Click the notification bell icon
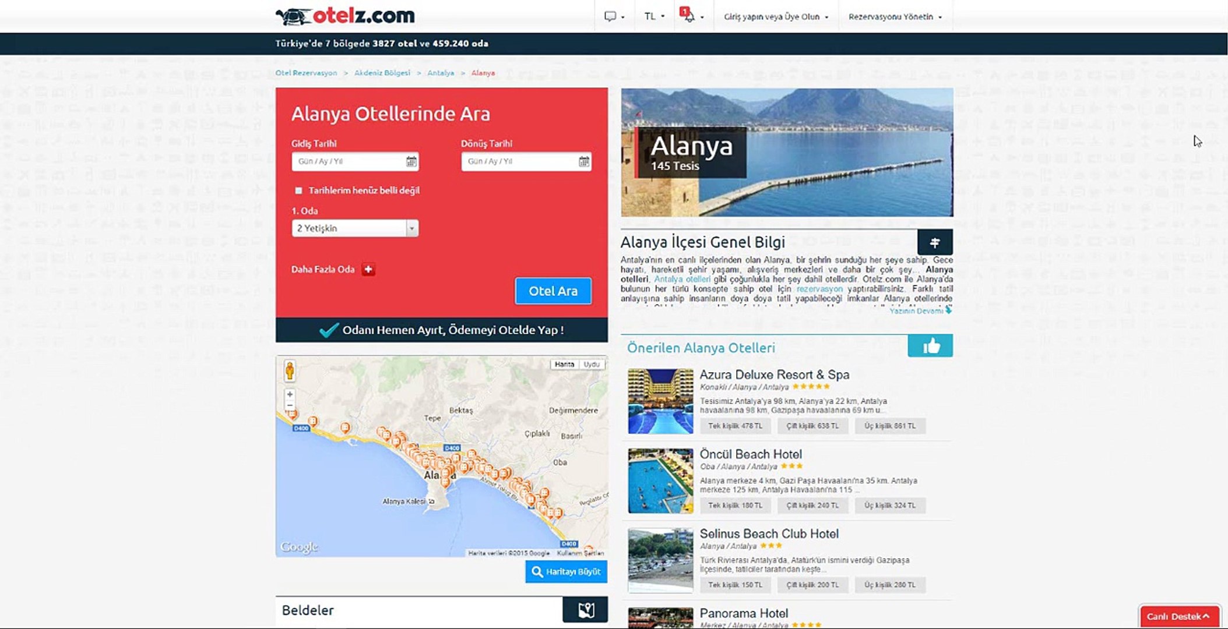Viewport: 1228px width, 629px height. (689, 16)
